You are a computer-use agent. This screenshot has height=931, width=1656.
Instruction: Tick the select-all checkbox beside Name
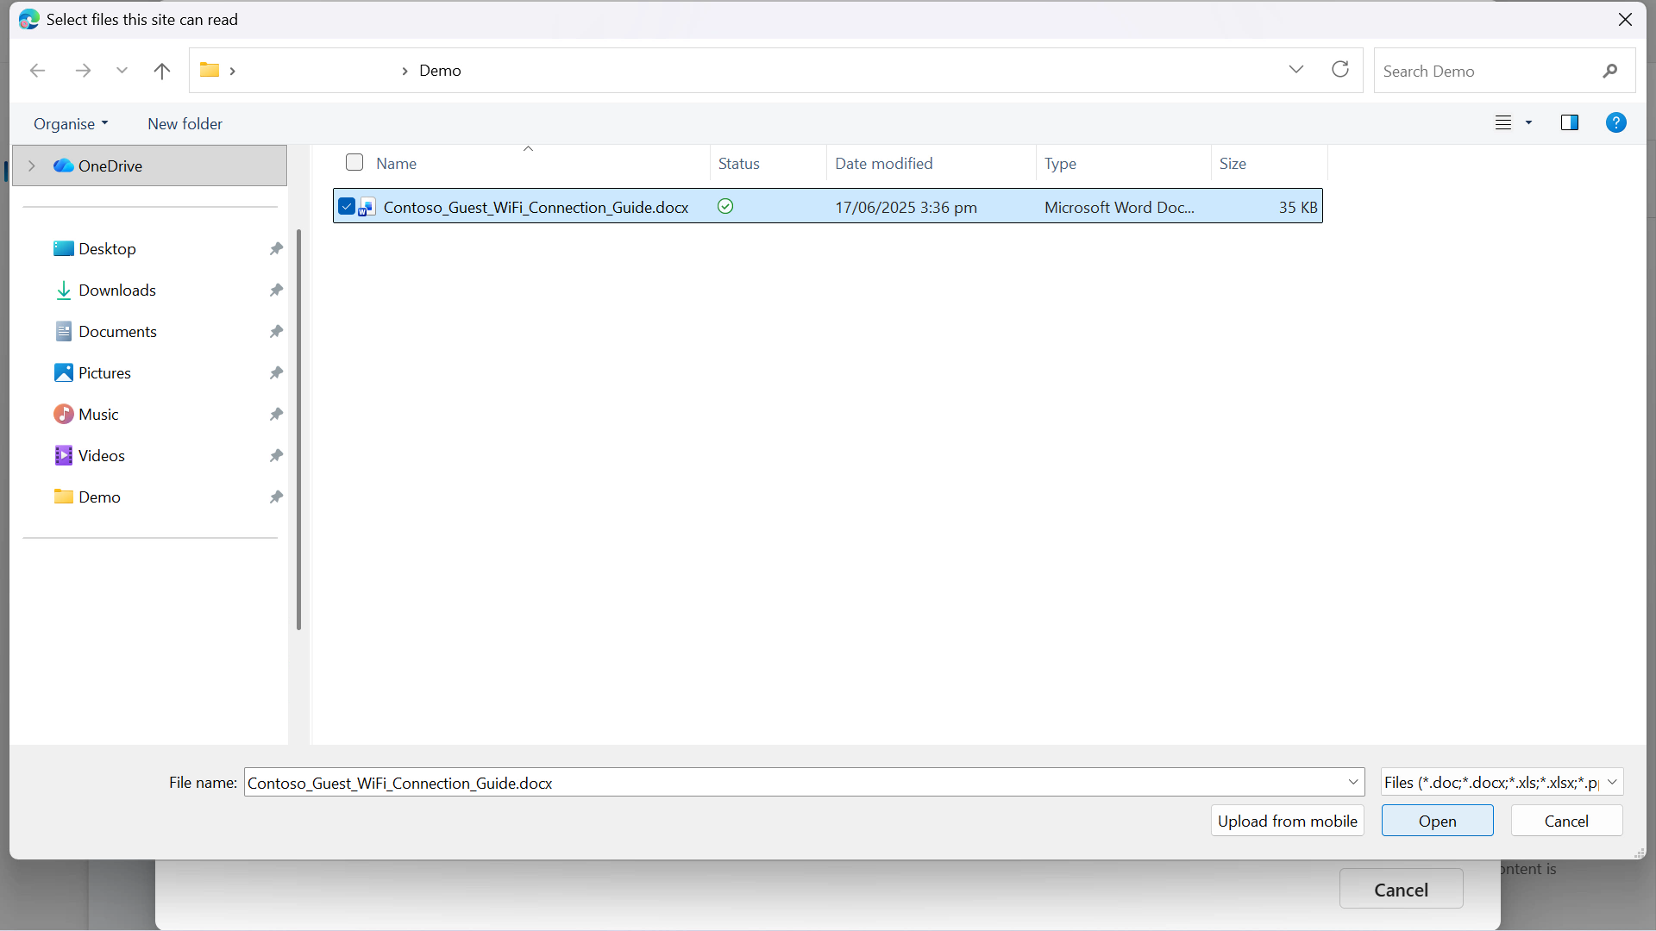coord(354,163)
